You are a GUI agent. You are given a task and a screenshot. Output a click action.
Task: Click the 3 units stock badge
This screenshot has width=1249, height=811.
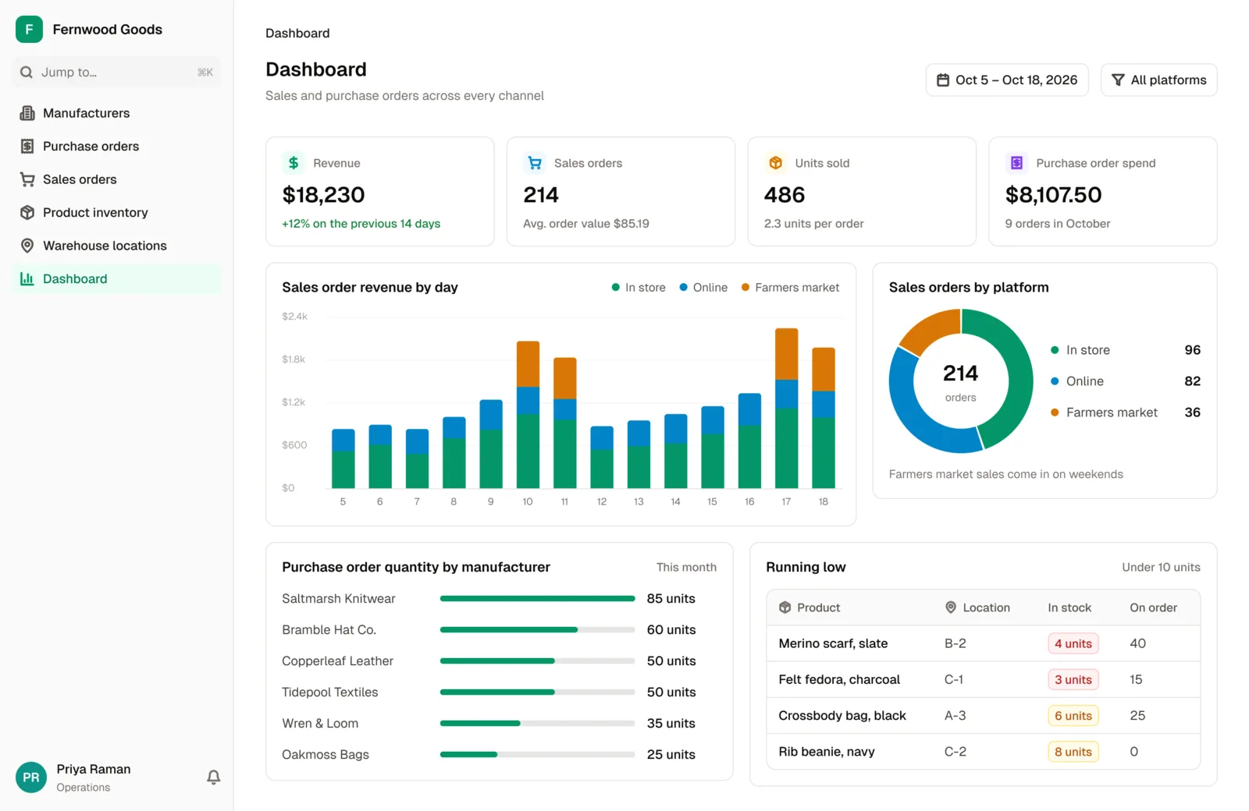point(1073,680)
